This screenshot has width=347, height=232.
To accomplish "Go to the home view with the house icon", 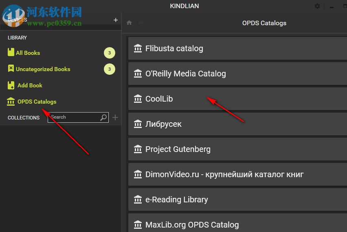I will (x=129, y=23).
